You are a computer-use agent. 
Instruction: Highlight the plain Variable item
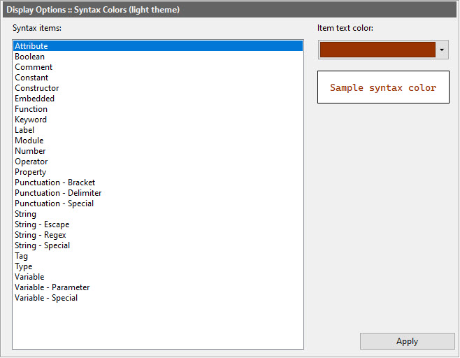(x=158, y=277)
